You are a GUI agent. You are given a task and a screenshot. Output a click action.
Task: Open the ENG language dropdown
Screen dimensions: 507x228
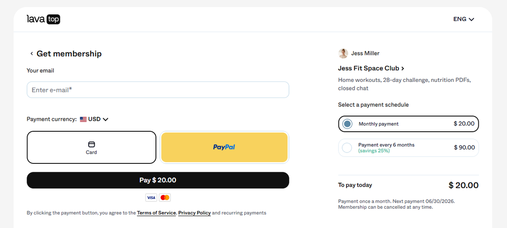coord(463,19)
